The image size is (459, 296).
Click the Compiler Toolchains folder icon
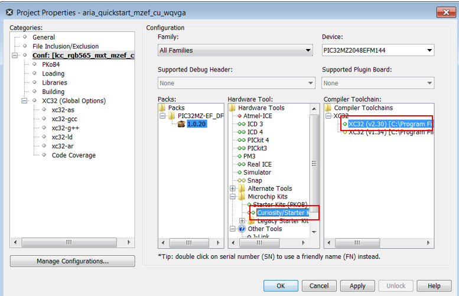(x=328, y=108)
